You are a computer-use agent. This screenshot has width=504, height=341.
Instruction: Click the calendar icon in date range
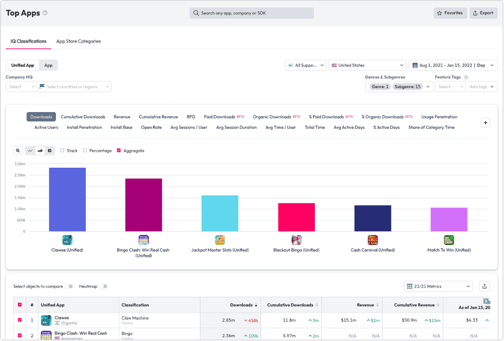pos(415,65)
